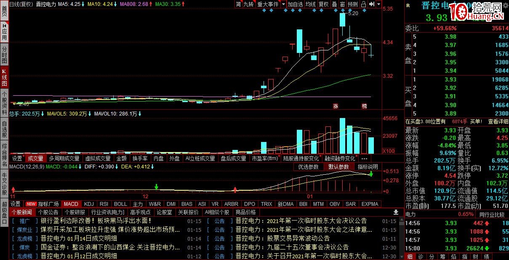Image resolution: width=509 pixels, height=260 pixels.
Task: Select the 市盈率(ttm) tab
Action: tap(265, 158)
